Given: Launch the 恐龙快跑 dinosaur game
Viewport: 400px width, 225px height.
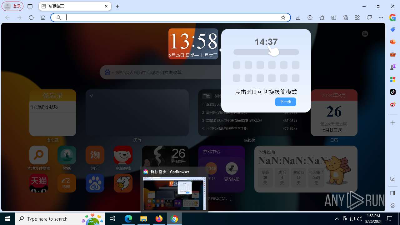Looking at the screenshot, I should tap(232, 169).
